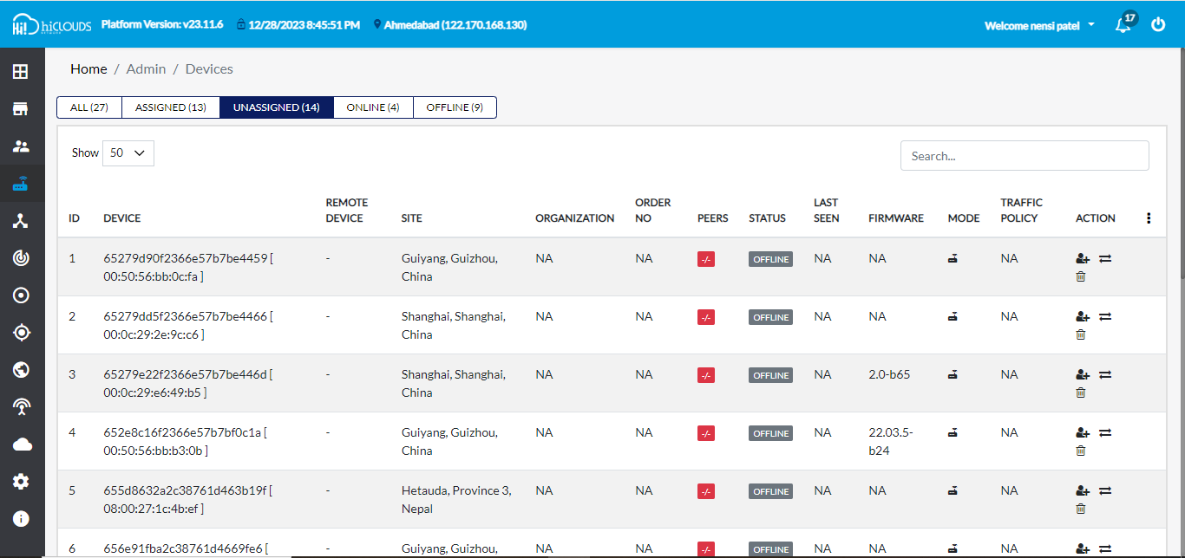Switch to the OFFLINE (9) tab
Viewport: 1185px width, 558px height.
tap(455, 107)
